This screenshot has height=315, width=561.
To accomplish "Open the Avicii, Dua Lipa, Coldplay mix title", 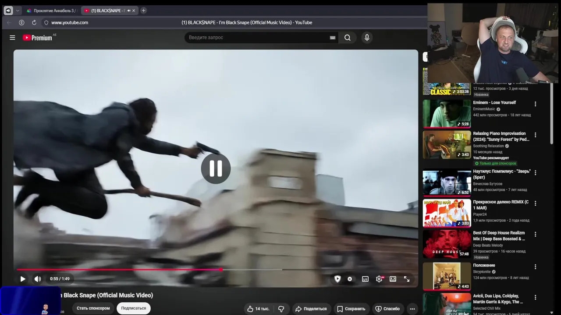I will pyautogui.click(x=498, y=299).
